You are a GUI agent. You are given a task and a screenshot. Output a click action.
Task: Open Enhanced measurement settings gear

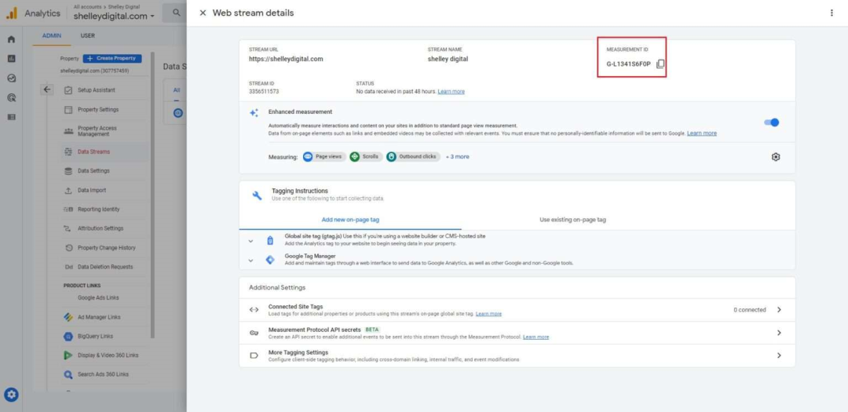(776, 157)
